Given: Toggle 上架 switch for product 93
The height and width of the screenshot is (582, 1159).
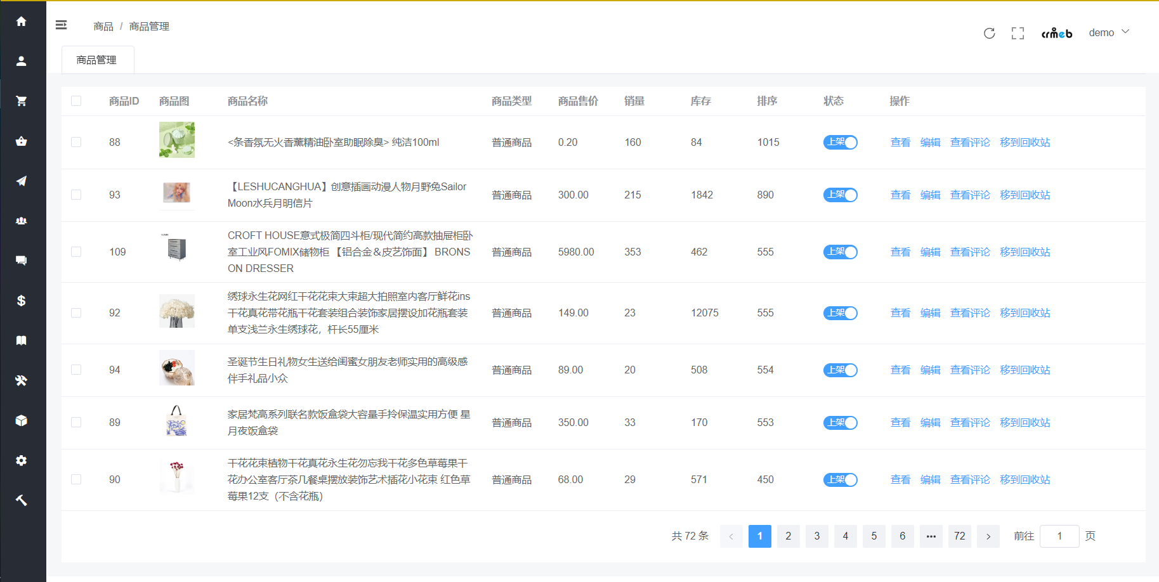Looking at the screenshot, I should tap(840, 195).
